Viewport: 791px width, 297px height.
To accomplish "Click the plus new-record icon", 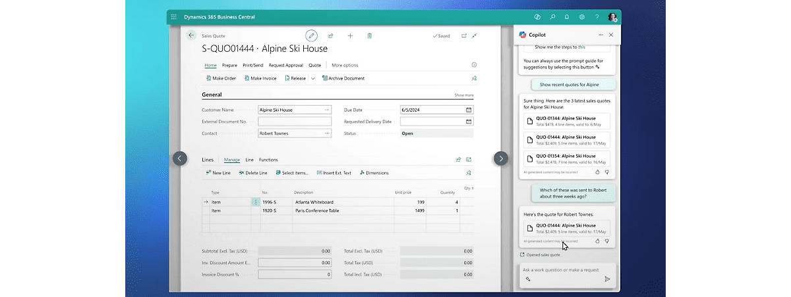I will [350, 35].
